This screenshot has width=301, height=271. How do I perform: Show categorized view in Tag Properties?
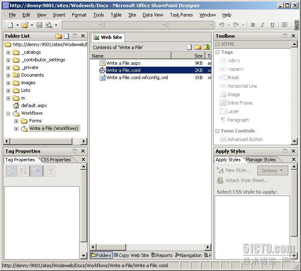[x=11, y=171]
